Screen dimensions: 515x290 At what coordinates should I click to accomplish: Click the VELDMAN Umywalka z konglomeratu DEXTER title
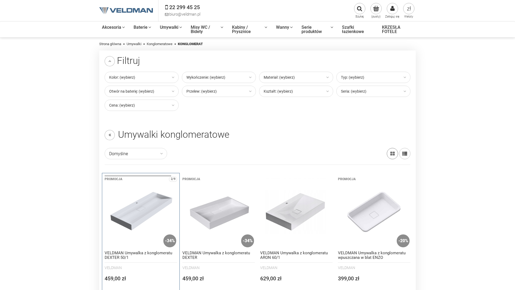[216, 255]
